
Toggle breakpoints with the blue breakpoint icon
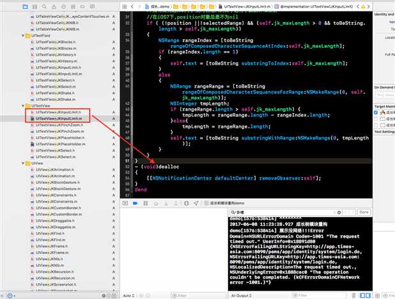[x=136, y=203]
